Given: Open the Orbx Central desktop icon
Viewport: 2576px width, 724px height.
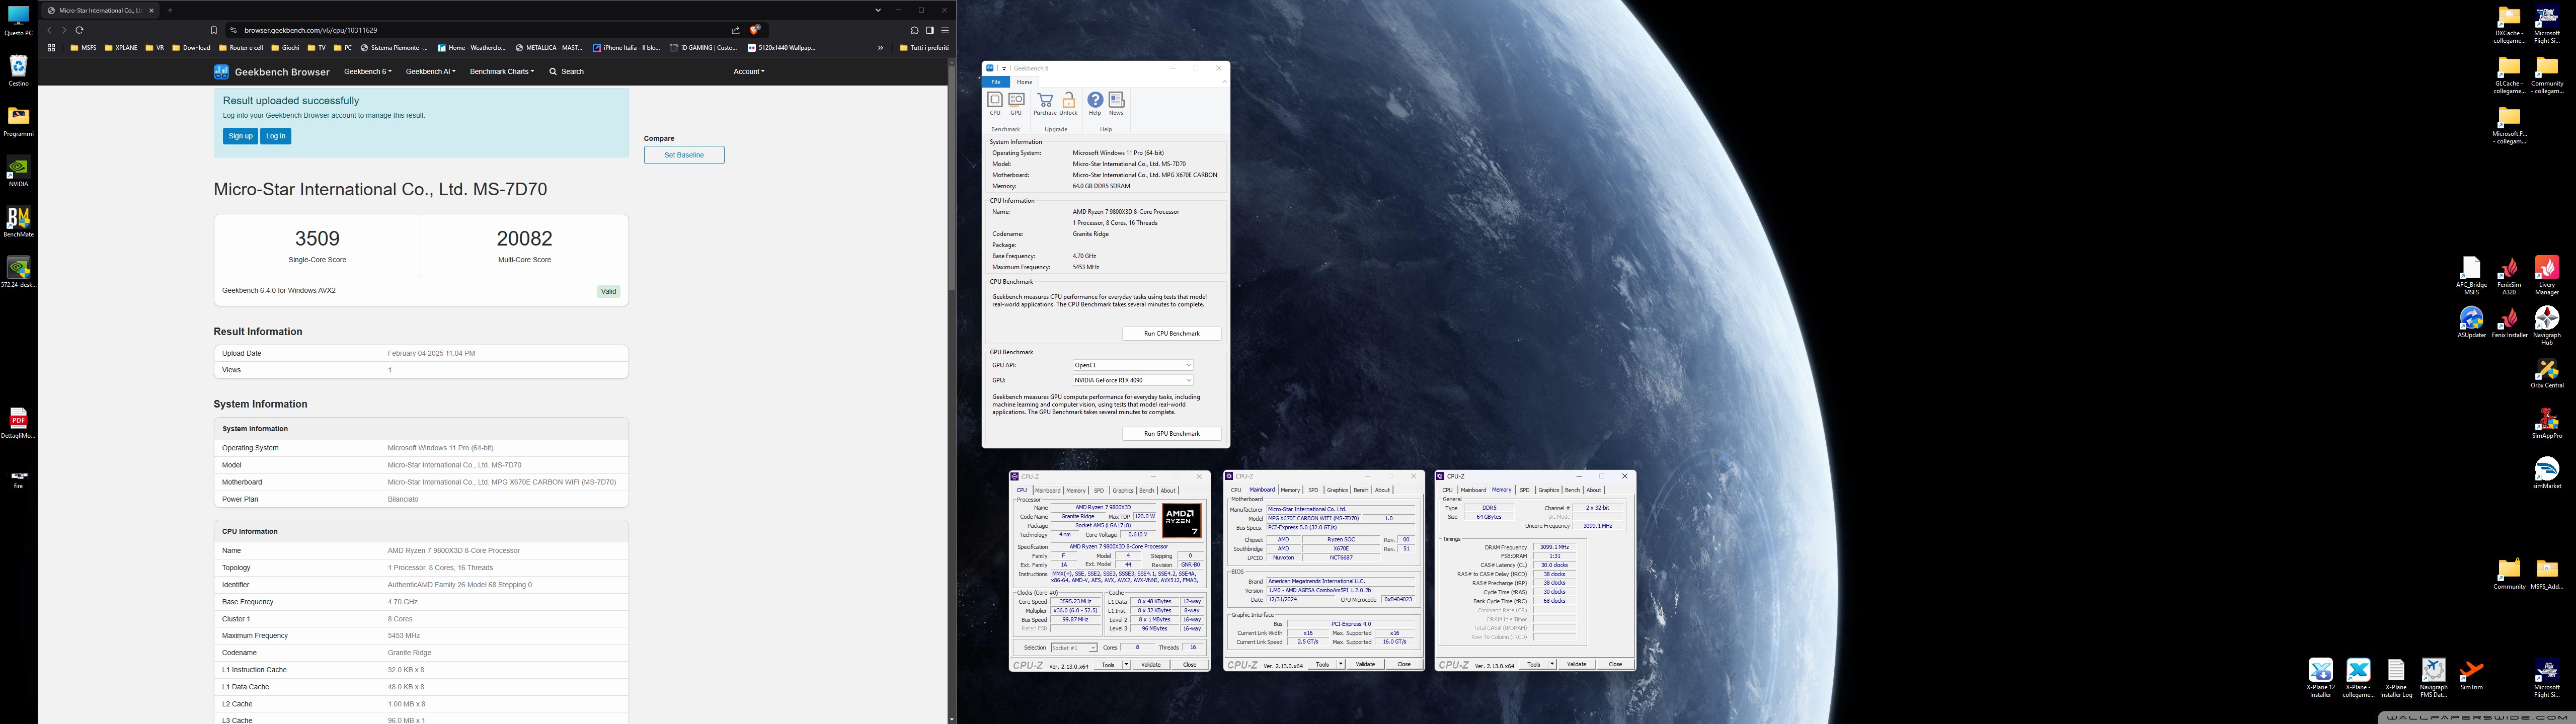Looking at the screenshot, I should click(x=2546, y=374).
